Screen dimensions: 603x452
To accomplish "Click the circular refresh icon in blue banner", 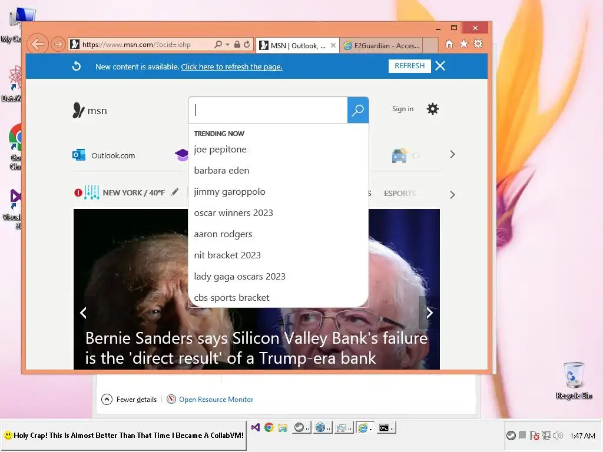I will pyautogui.click(x=77, y=66).
